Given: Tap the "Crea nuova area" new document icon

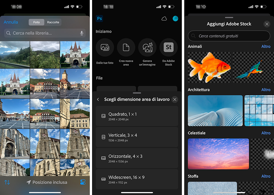Looking at the screenshot, I should coord(126,47).
